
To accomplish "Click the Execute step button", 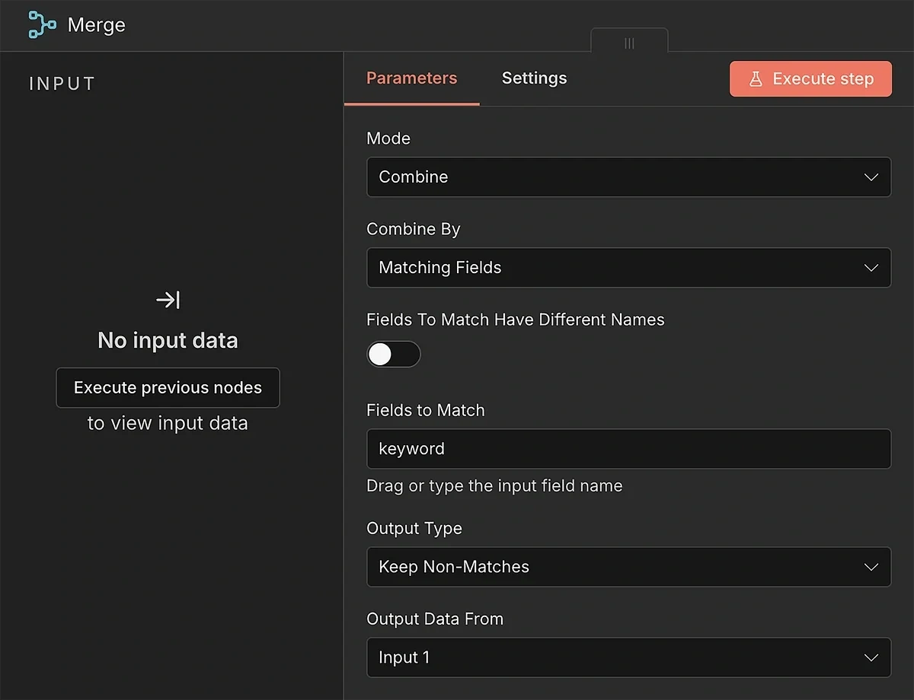I will 810,78.
